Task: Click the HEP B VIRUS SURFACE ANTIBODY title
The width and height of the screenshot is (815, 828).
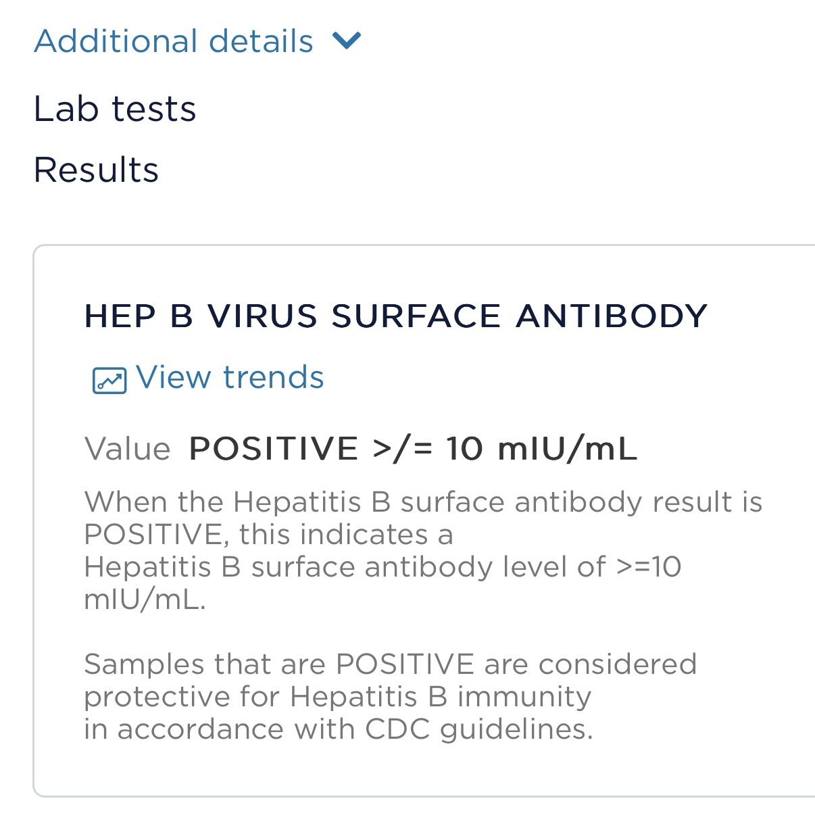Action: (396, 316)
